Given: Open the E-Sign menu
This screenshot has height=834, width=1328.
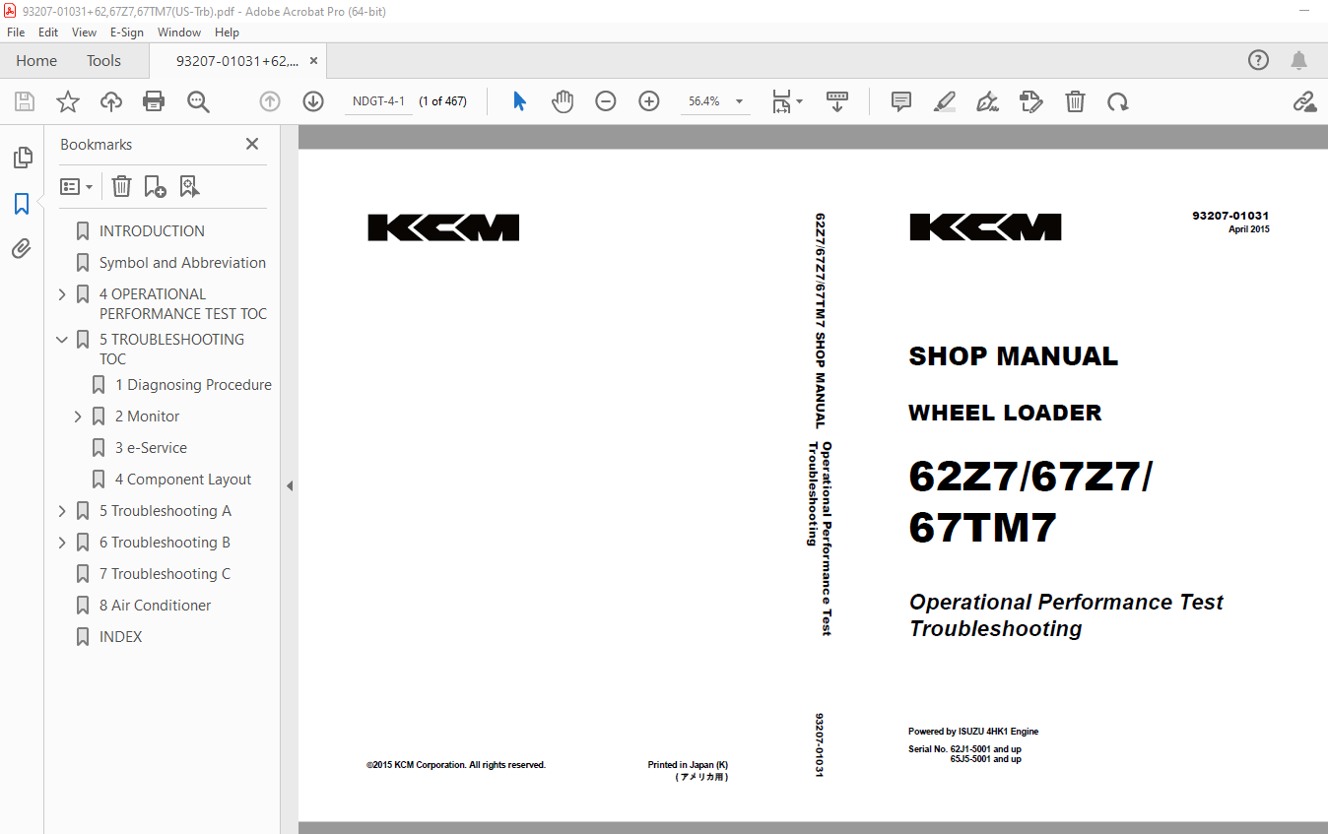Looking at the screenshot, I should pos(127,32).
